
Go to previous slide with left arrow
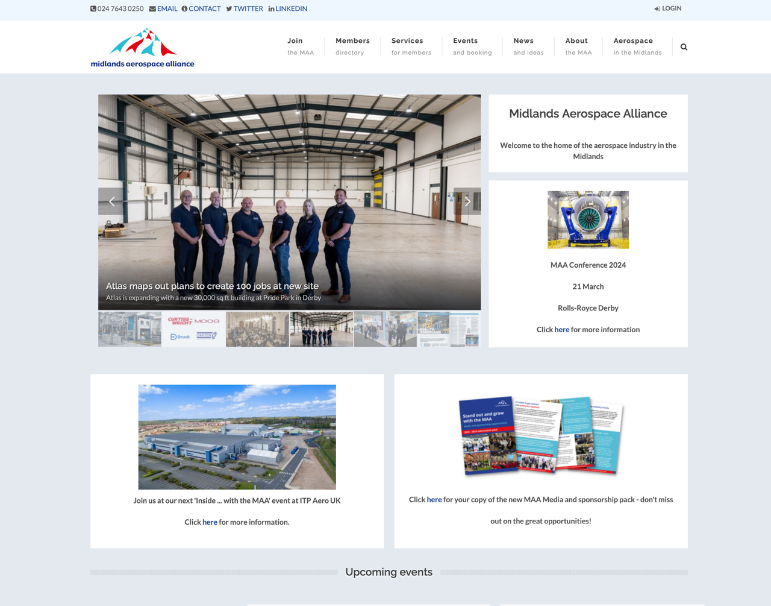tap(111, 201)
